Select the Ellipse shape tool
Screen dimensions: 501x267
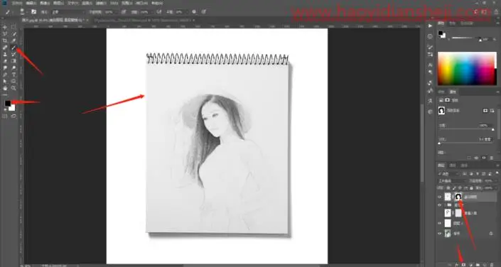pyautogui.click(x=14, y=81)
